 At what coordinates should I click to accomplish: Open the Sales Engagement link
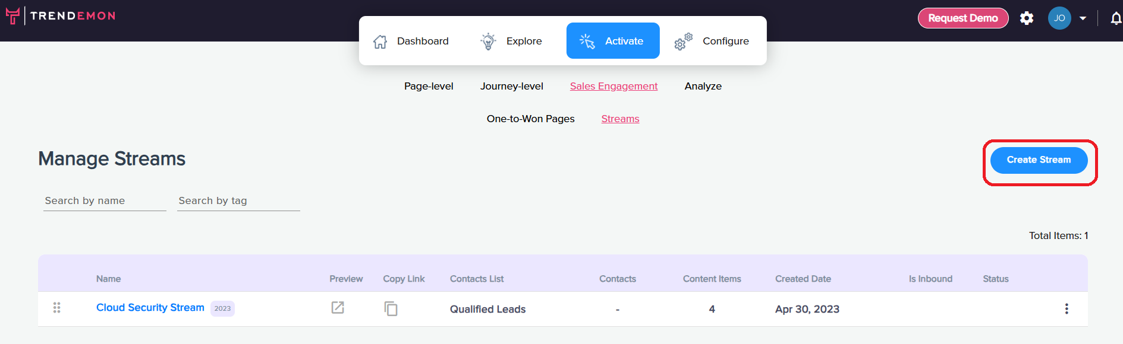tap(614, 86)
